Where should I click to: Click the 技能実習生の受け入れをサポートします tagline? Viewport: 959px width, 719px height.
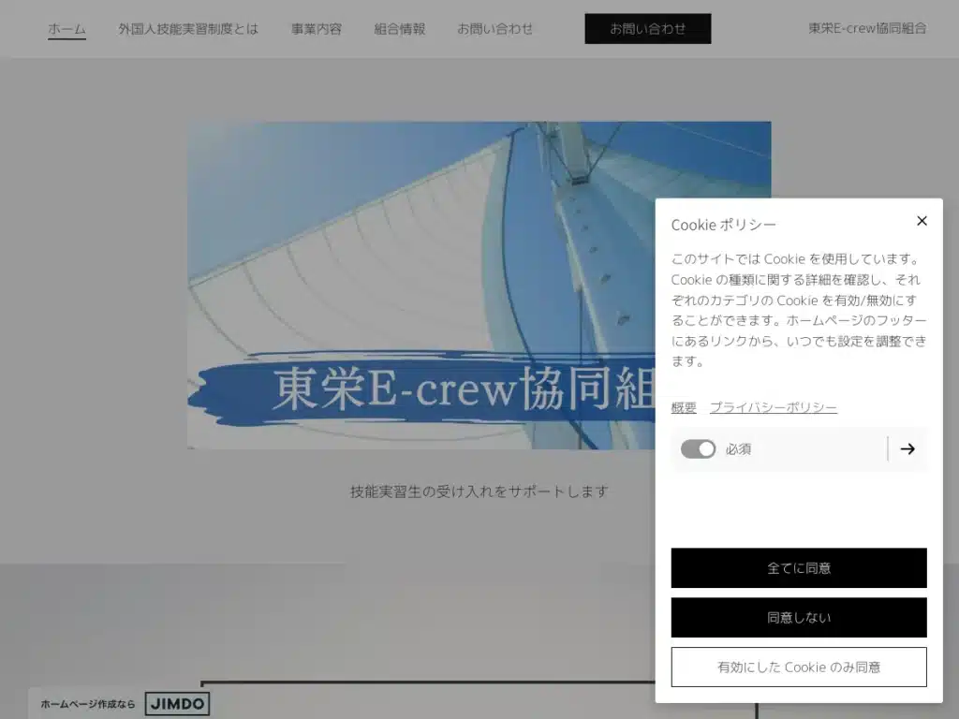pos(479,492)
